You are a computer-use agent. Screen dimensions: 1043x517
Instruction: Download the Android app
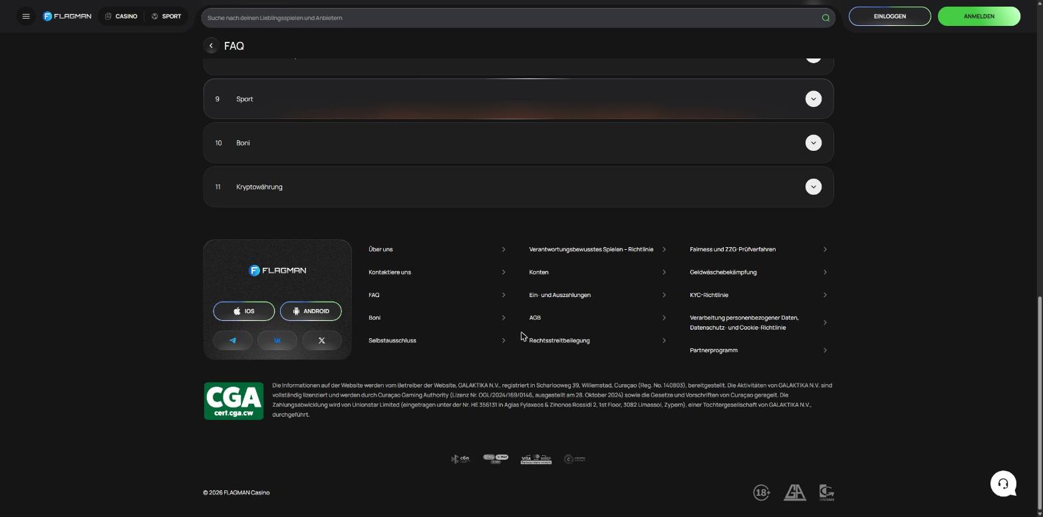[311, 311]
